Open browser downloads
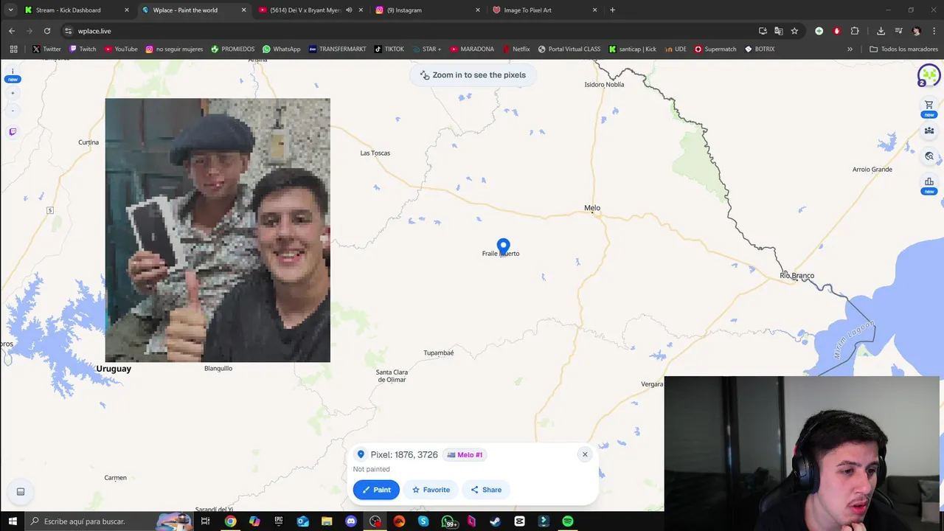Screen dimensions: 944x531 pyautogui.click(x=881, y=31)
